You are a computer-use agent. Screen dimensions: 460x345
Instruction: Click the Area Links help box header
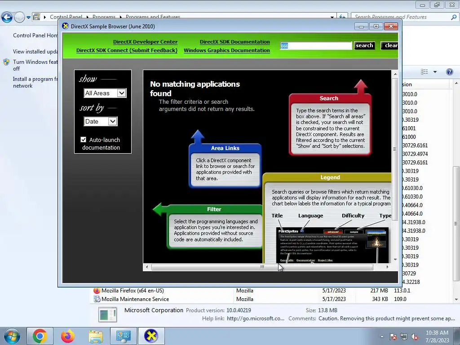[x=225, y=148]
